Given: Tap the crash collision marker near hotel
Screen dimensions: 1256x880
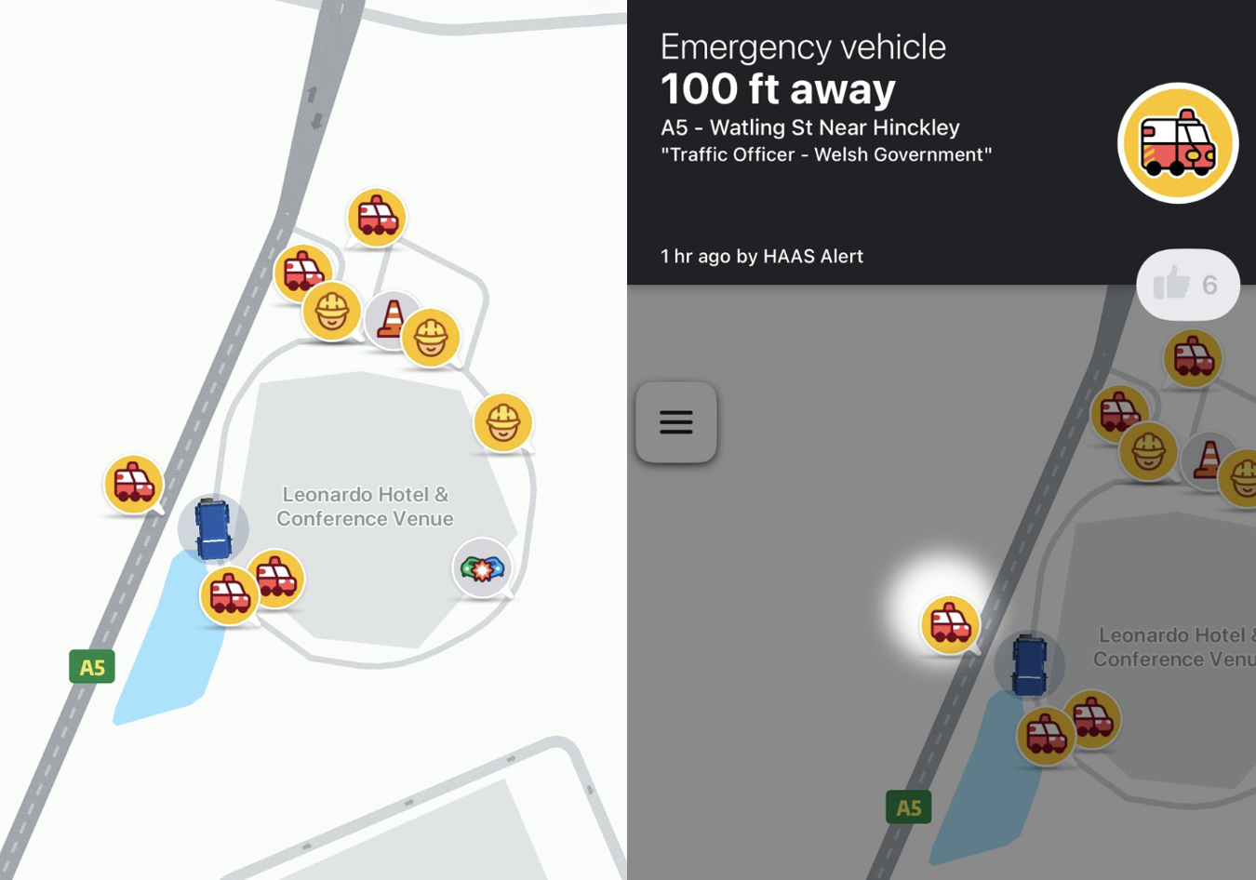Looking at the screenshot, I should [x=482, y=567].
